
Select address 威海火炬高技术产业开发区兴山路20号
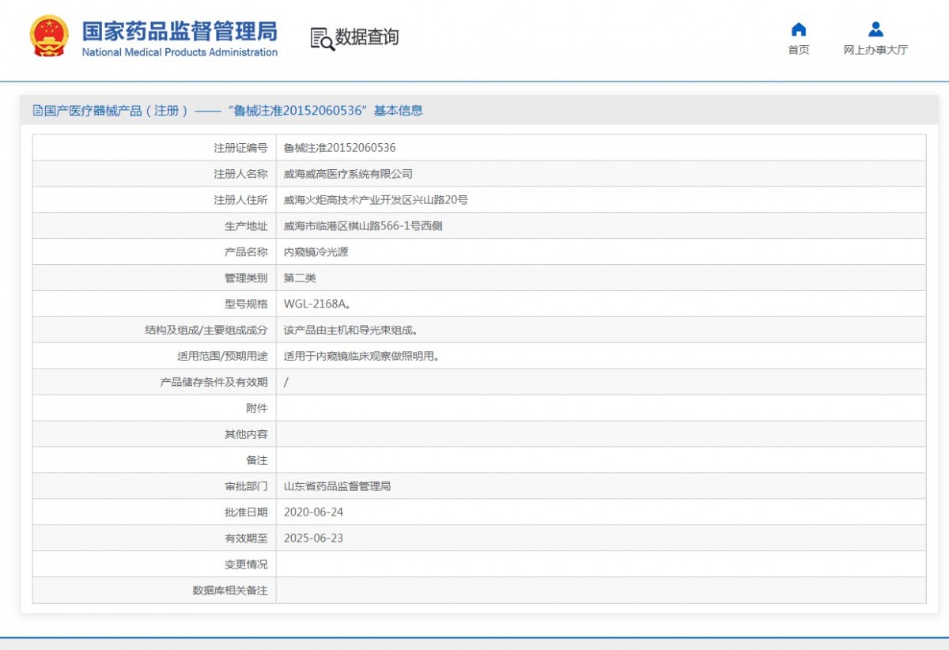[x=376, y=200]
